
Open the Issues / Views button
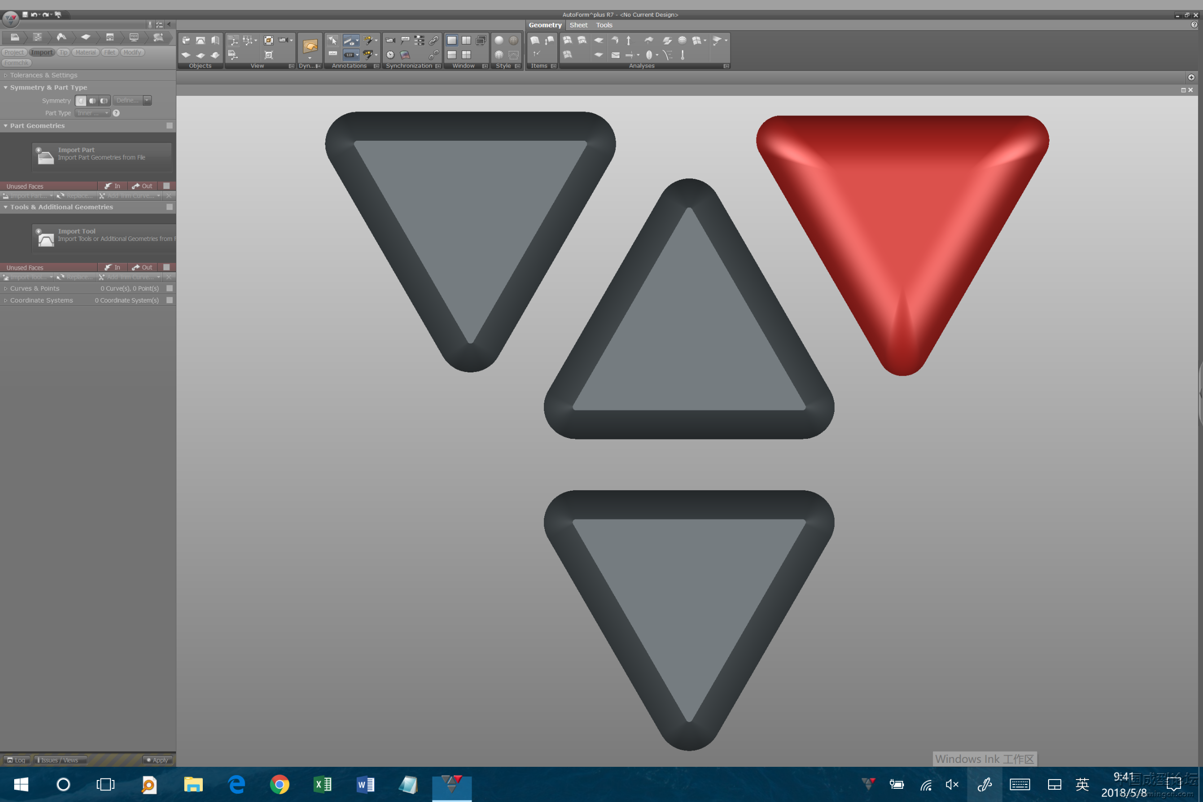tap(59, 760)
